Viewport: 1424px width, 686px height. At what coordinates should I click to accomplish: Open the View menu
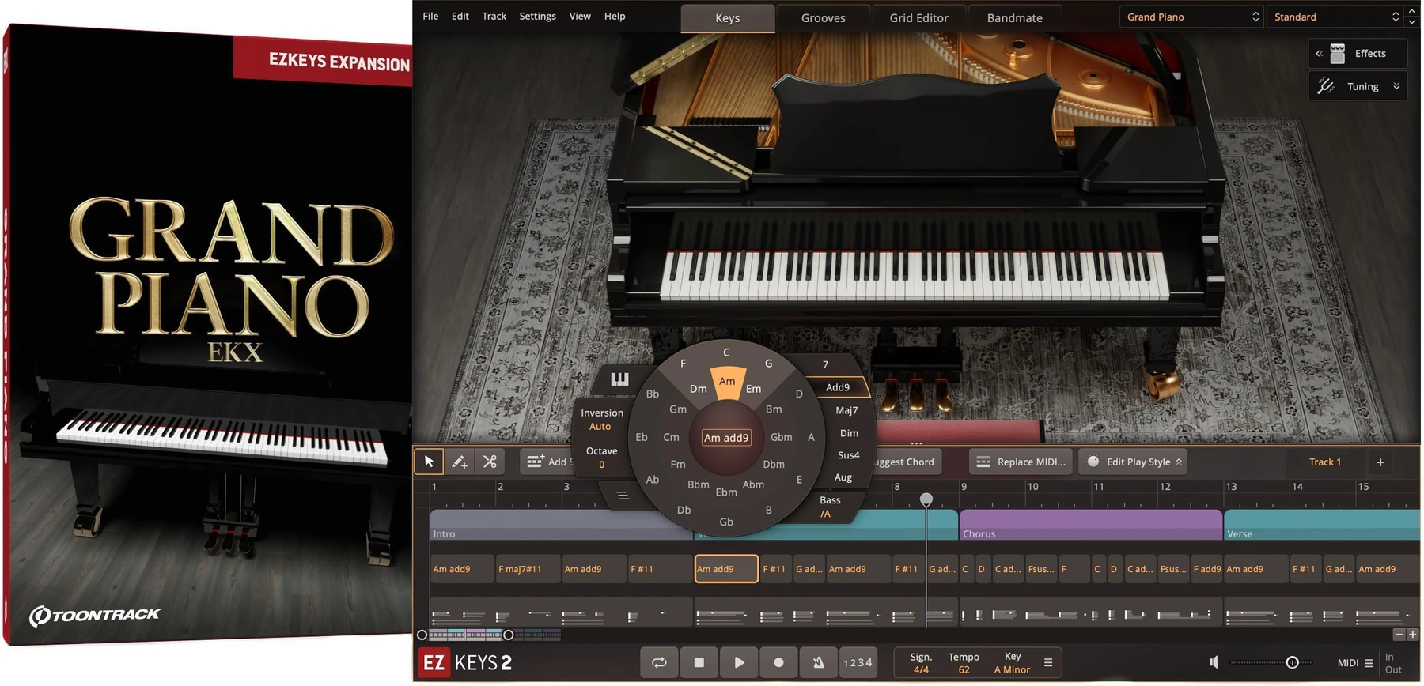pyautogui.click(x=580, y=16)
